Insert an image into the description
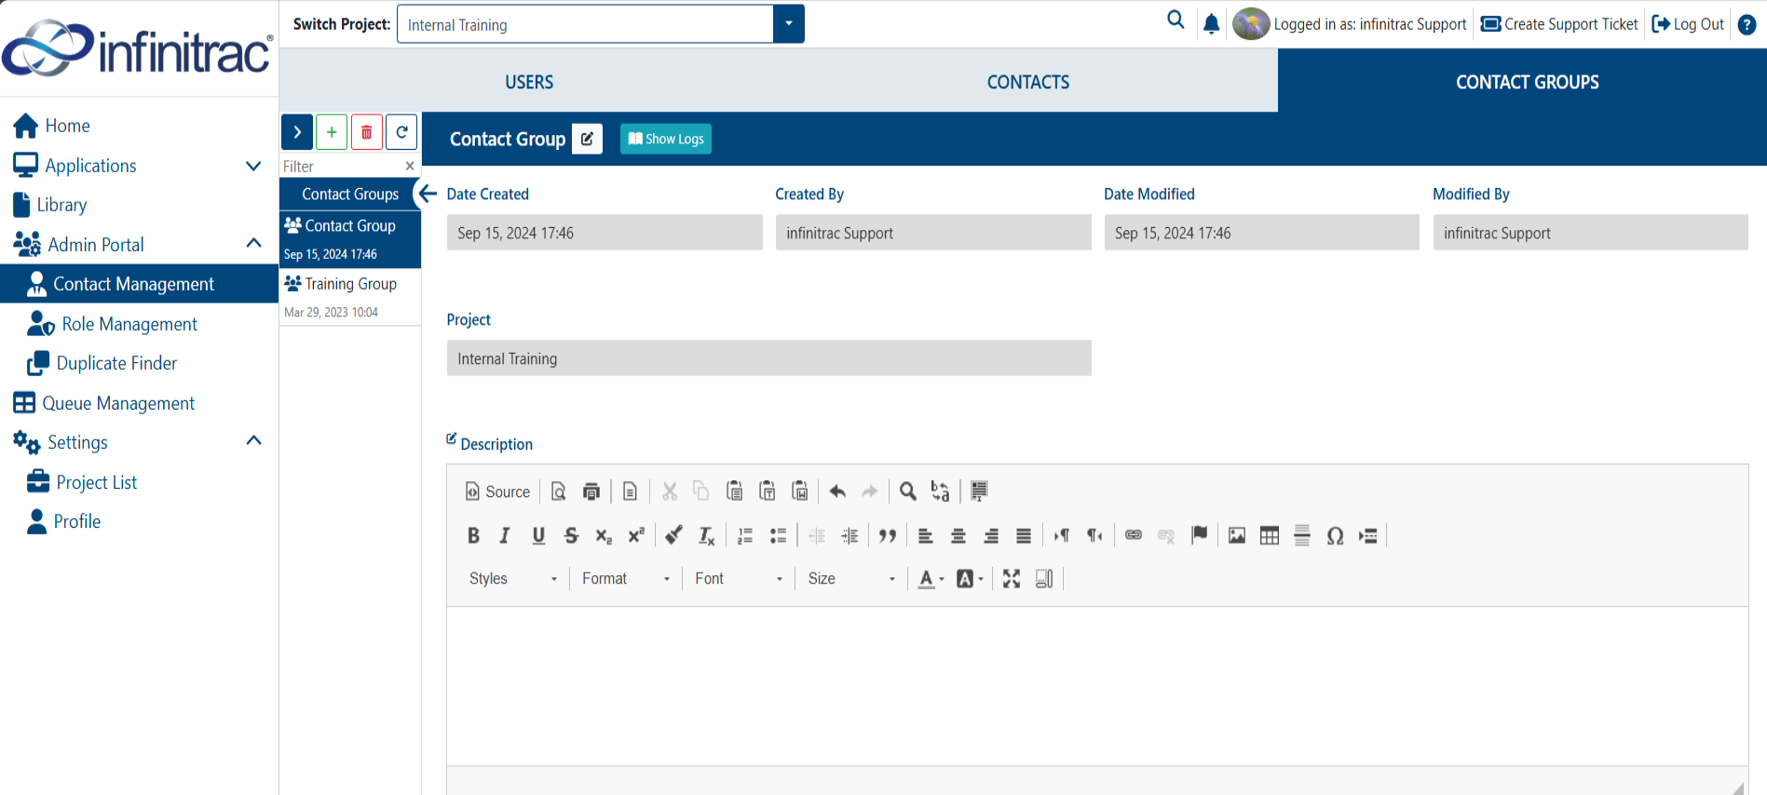The image size is (1767, 795). tap(1237, 535)
